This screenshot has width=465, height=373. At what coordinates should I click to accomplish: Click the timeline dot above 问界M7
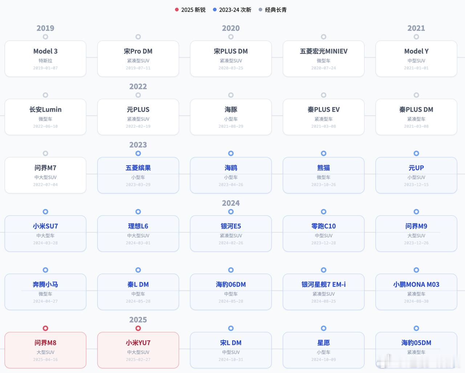(45, 153)
